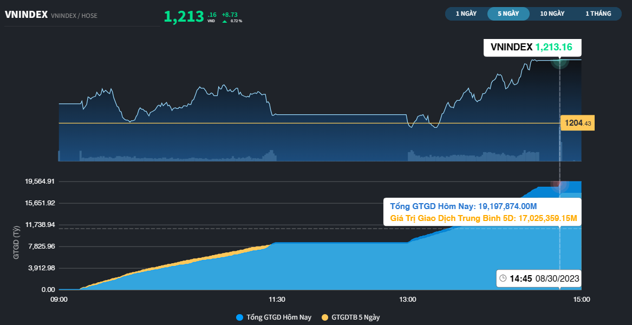Click the 09:00 x-axis label

pos(59,300)
